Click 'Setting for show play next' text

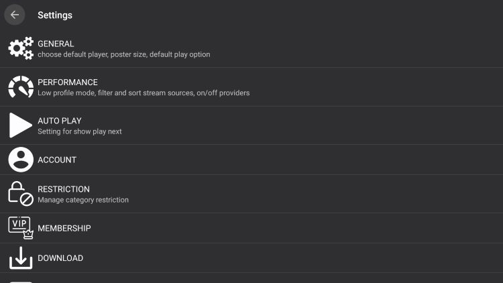[80, 131]
